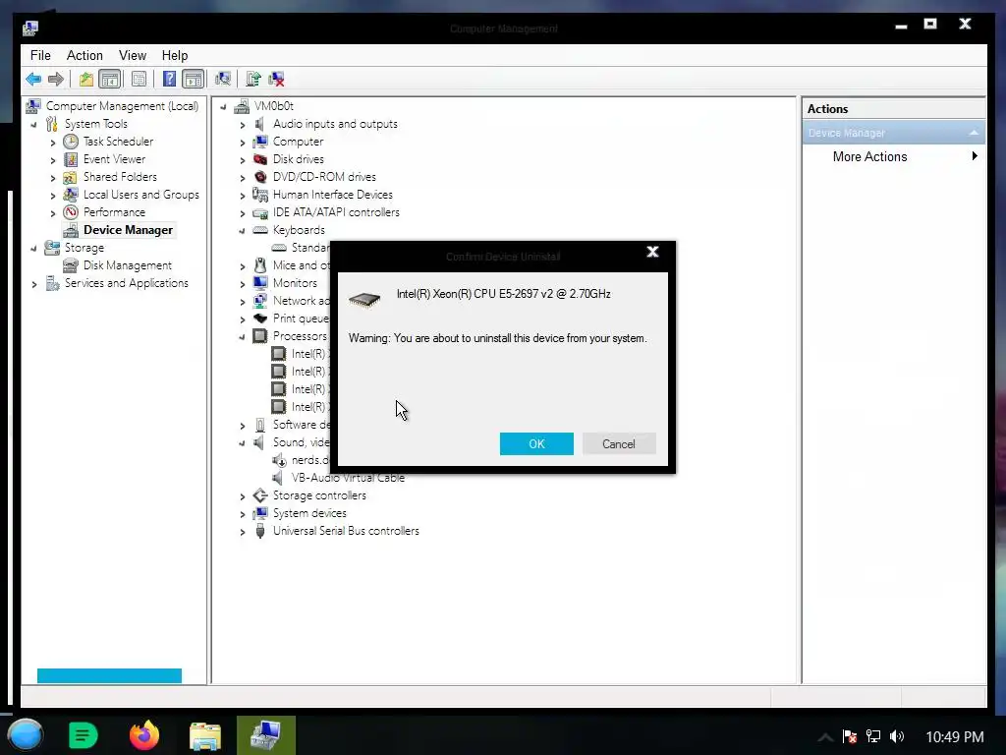
Task: Open File Explorer from the taskbar
Action: [205, 735]
